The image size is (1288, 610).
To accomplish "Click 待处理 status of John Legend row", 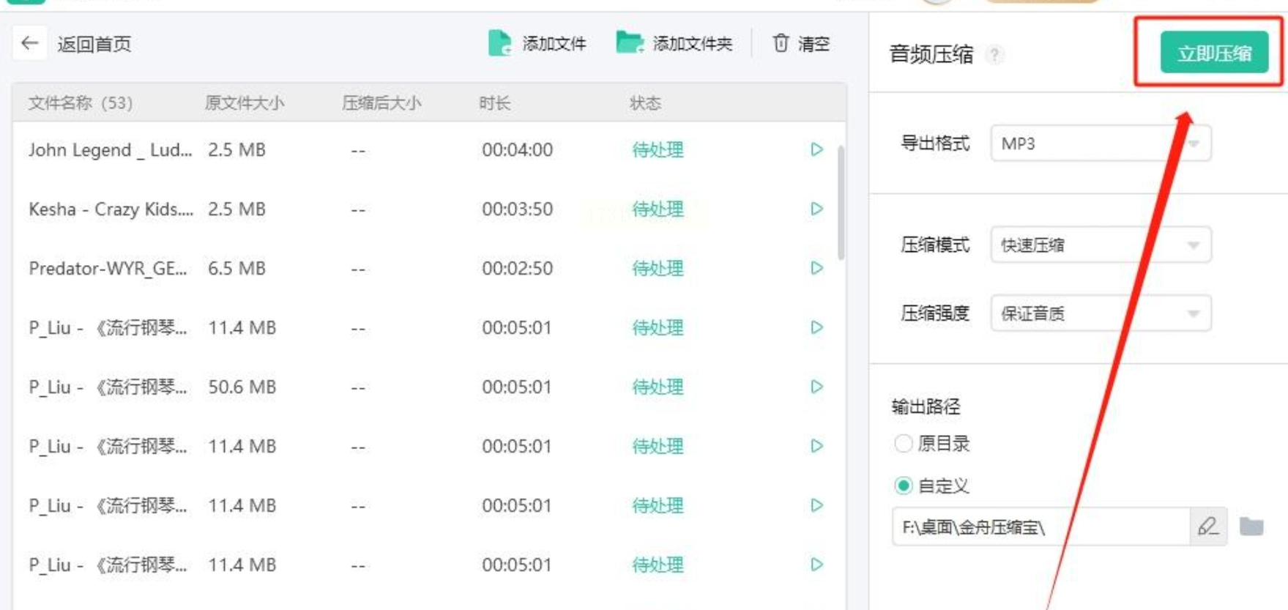I will 658,150.
